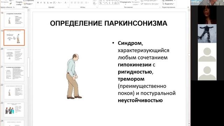Click the Сбросить slide button

coord(29,1)
